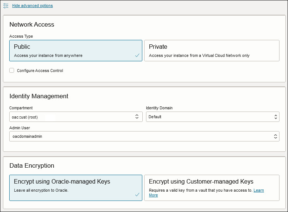Click the Configure Access Control label text
This screenshot has height=212, width=288.
point(40,71)
